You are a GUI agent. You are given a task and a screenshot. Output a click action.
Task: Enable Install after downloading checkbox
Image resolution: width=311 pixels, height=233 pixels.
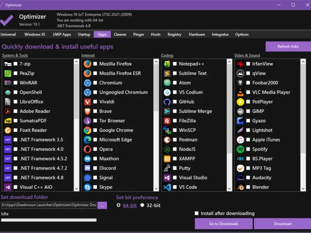(197, 213)
